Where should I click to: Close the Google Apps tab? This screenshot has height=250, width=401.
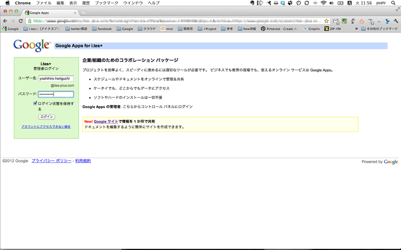(x=75, y=12)
